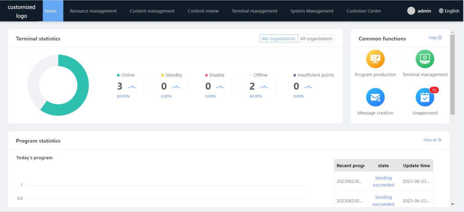Click the Message creation envelope icon
This screenshot has width=464, height=212.
(x=375, y=97)
